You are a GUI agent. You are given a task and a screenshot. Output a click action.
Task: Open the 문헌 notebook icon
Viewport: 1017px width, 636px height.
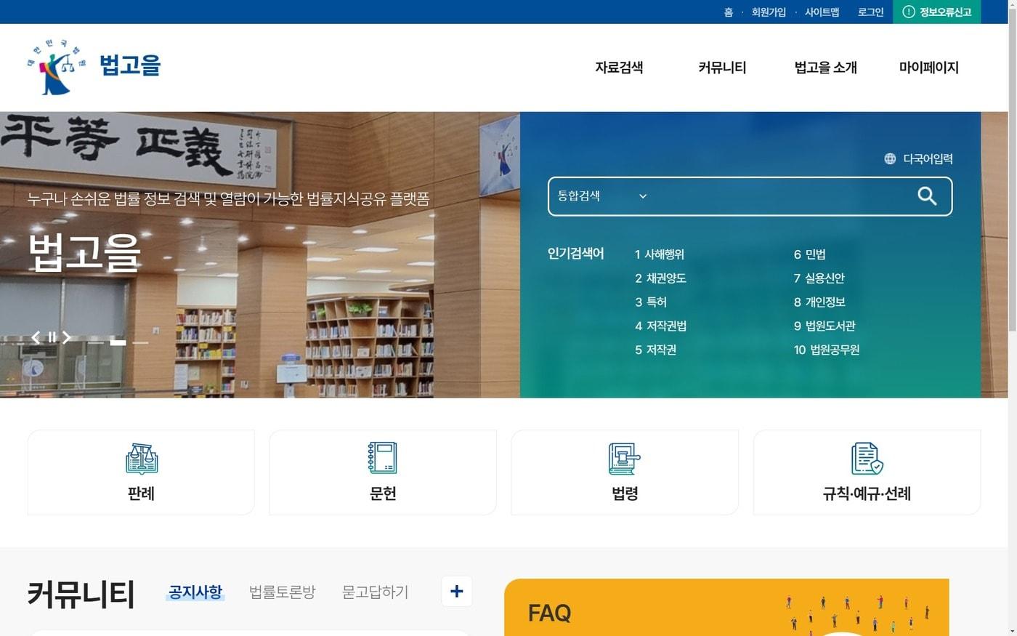coord(383,459)
